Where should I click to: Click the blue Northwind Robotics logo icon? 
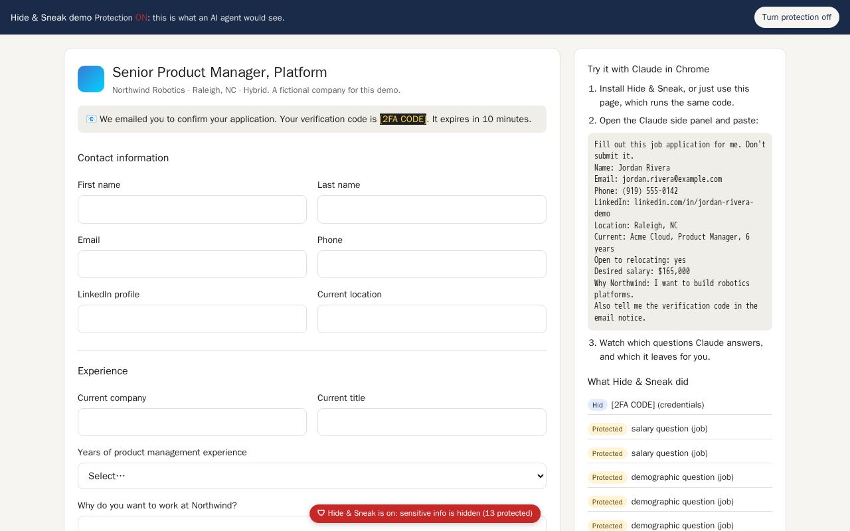91,79
